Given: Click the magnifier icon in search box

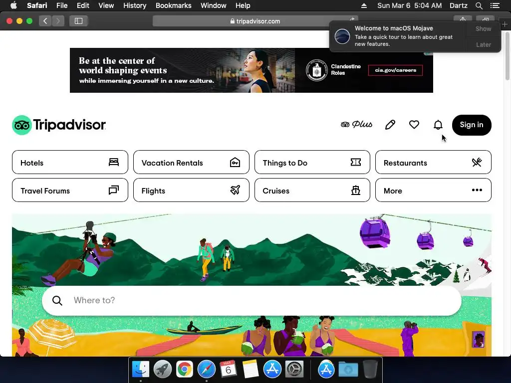Looking at the screenshot, I should point(57,300).
